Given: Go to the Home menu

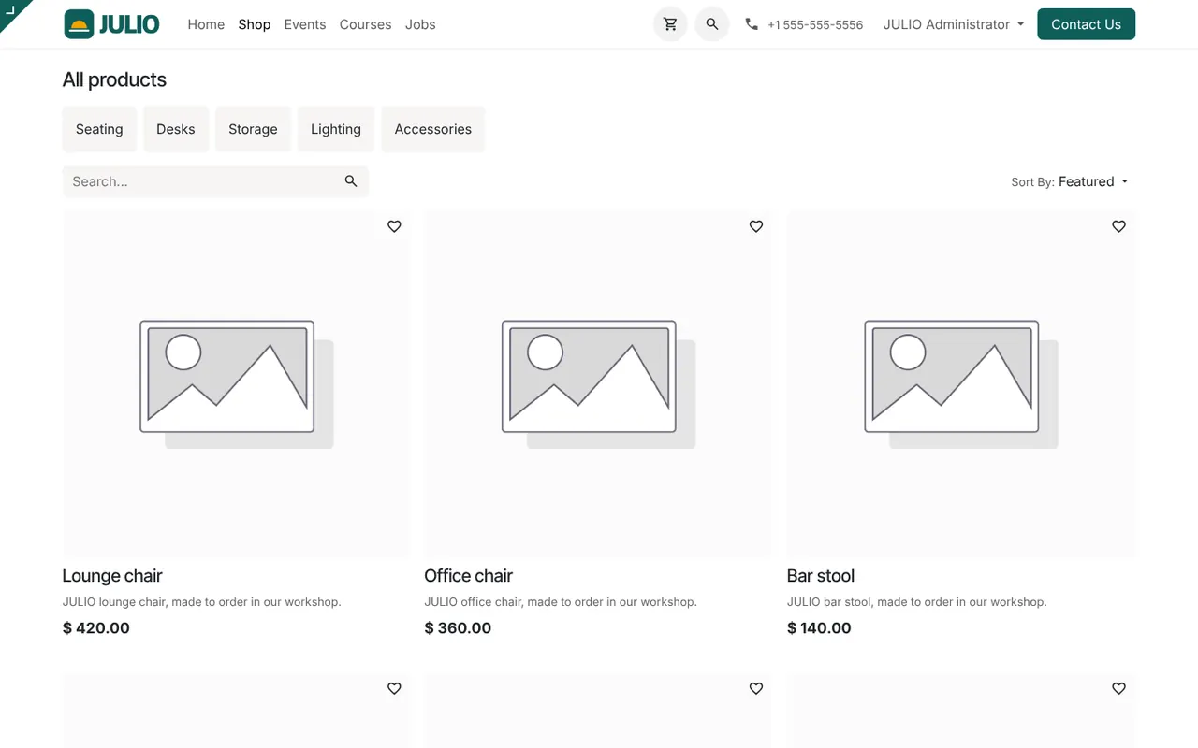Looking at the screenshot, I should coord(206,24).
